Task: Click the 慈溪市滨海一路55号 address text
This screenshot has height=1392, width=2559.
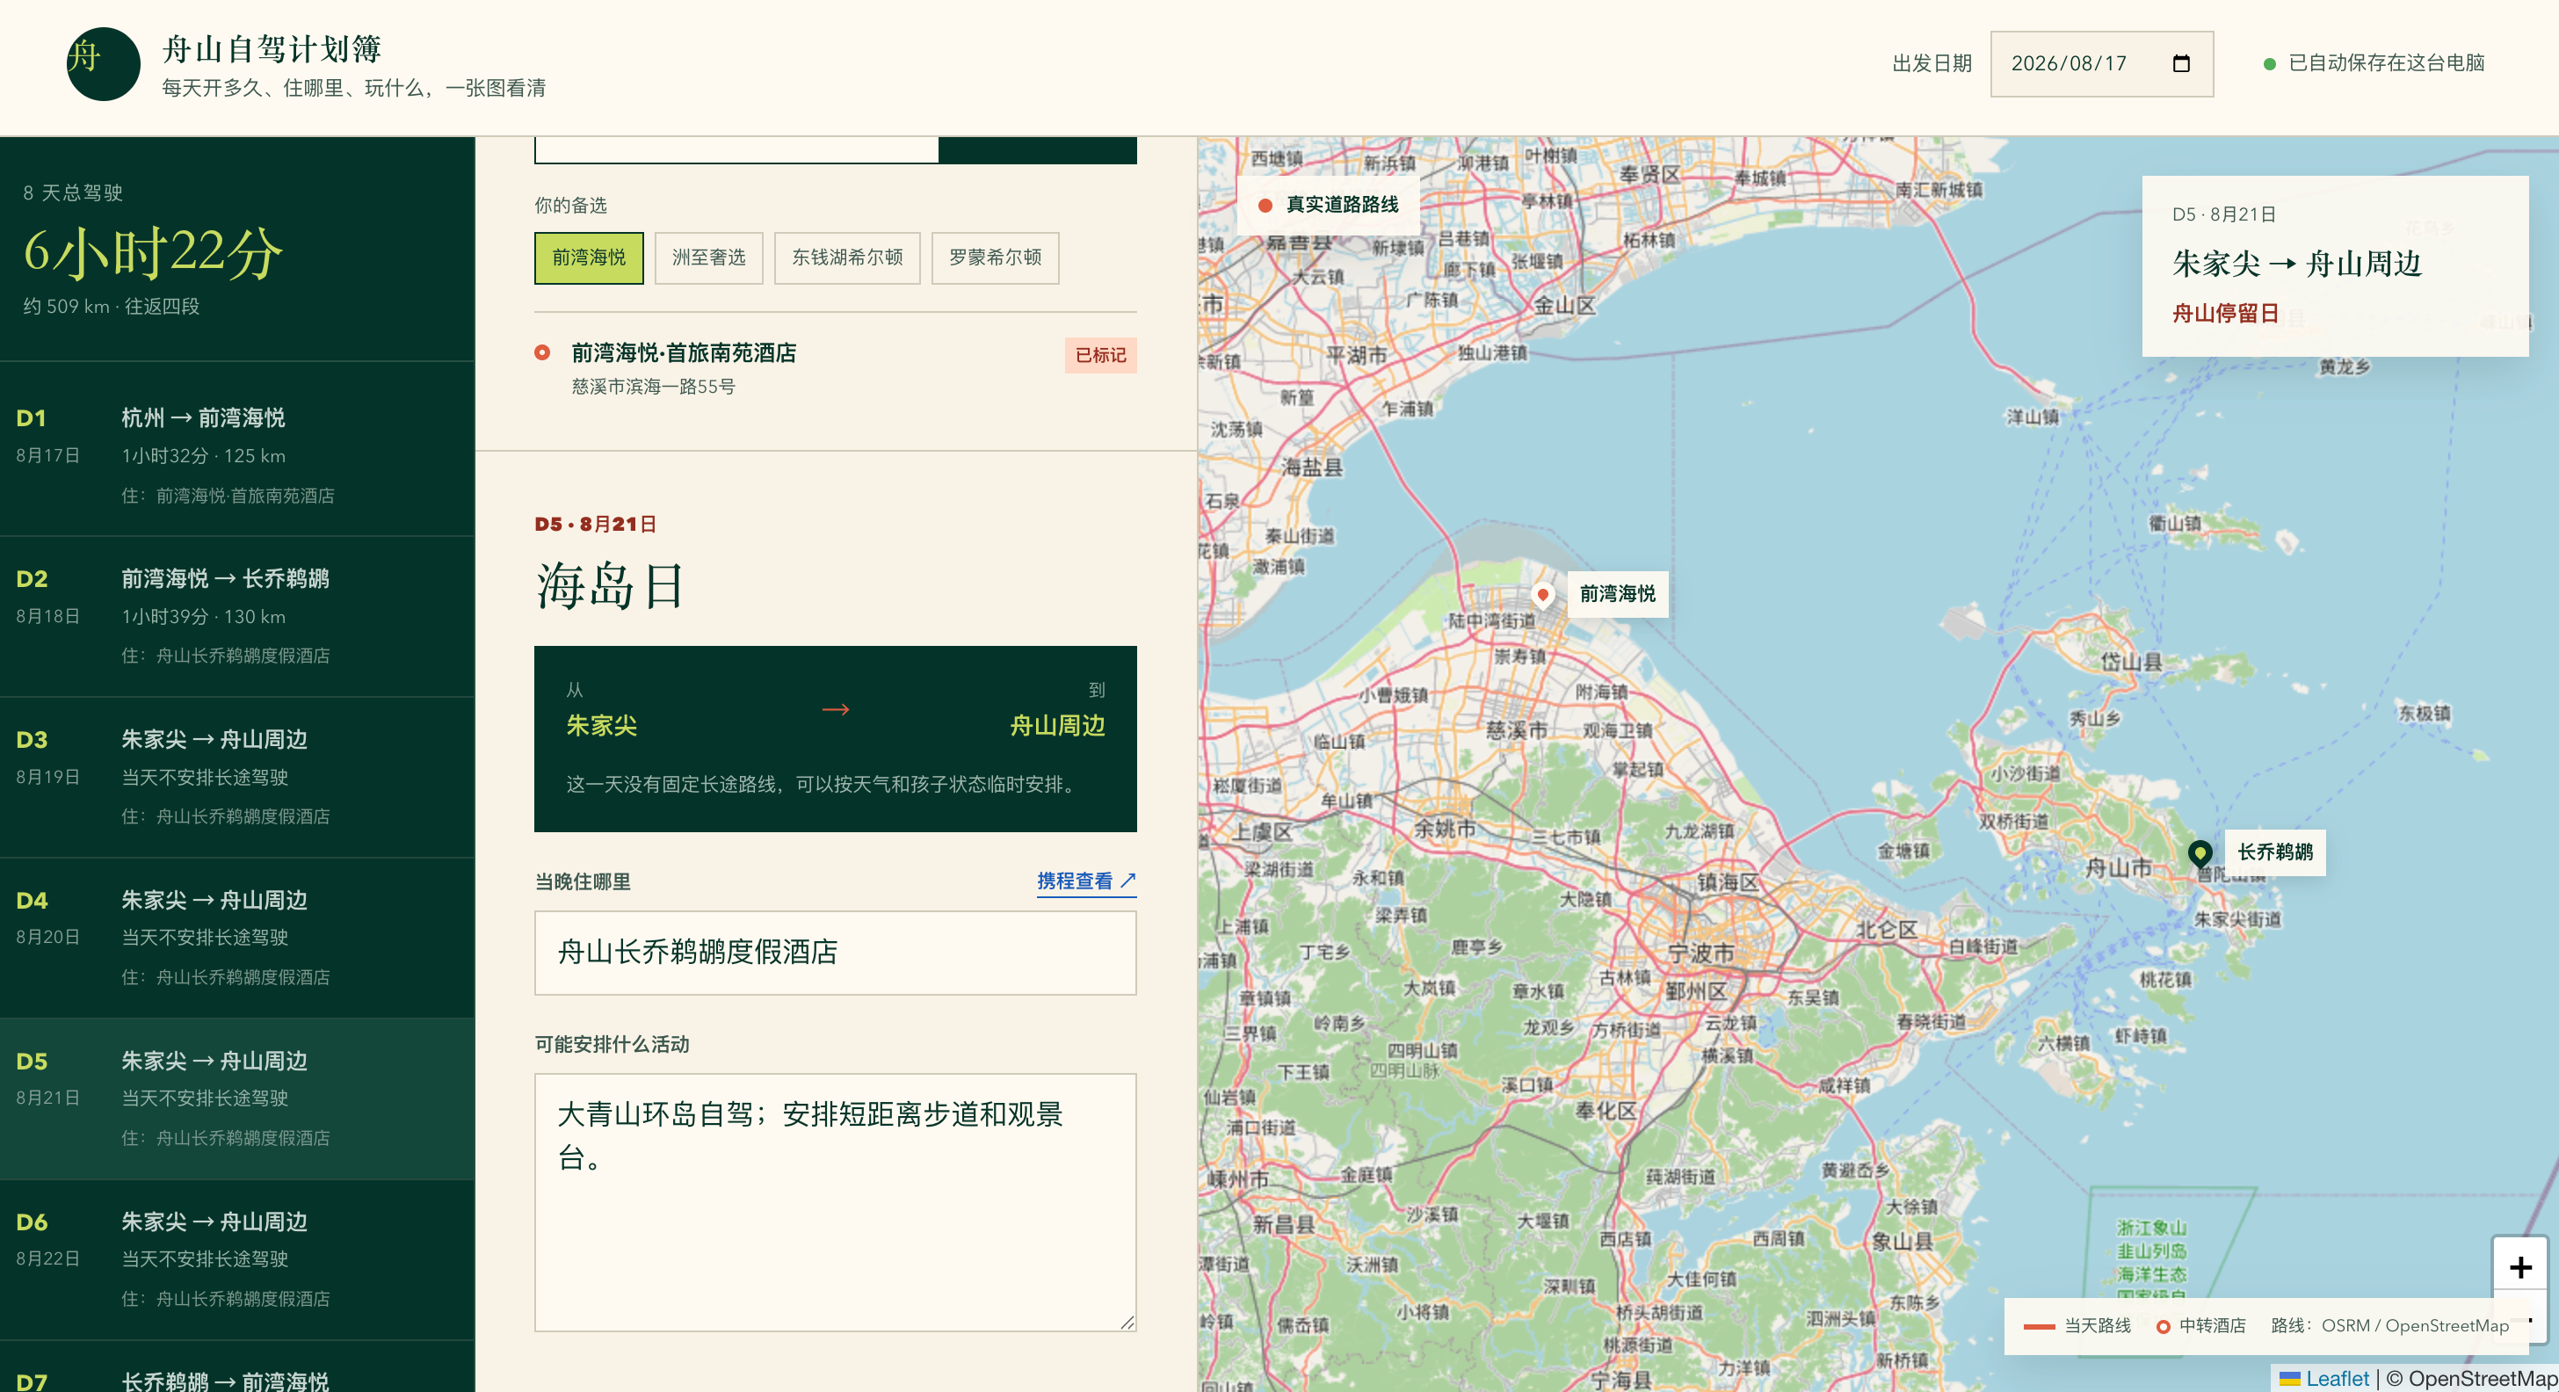Action: (x=653, y=387)
